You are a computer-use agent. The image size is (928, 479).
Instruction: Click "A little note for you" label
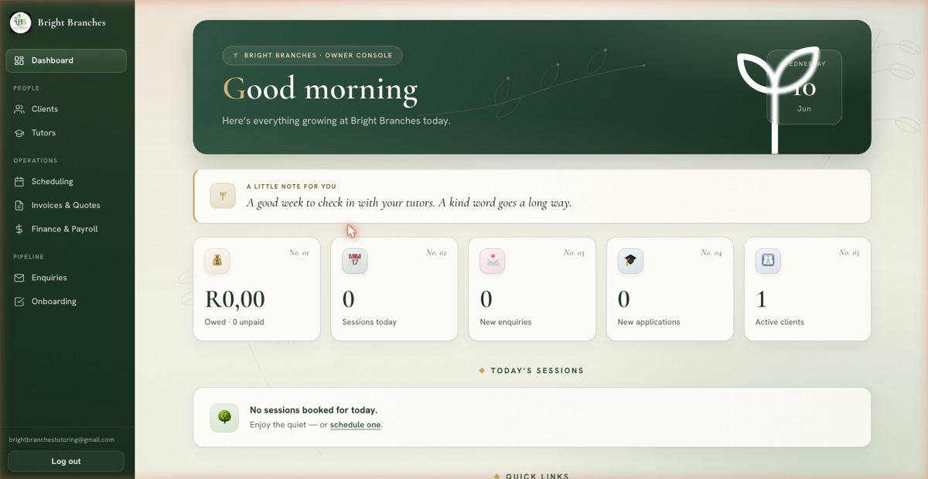click(292, 186)
